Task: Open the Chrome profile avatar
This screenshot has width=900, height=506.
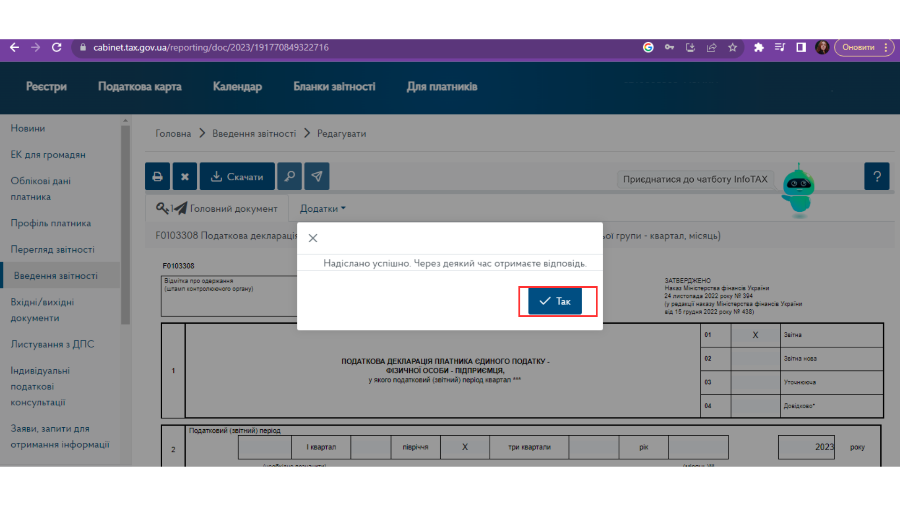Action: click(x=822, y=47)
